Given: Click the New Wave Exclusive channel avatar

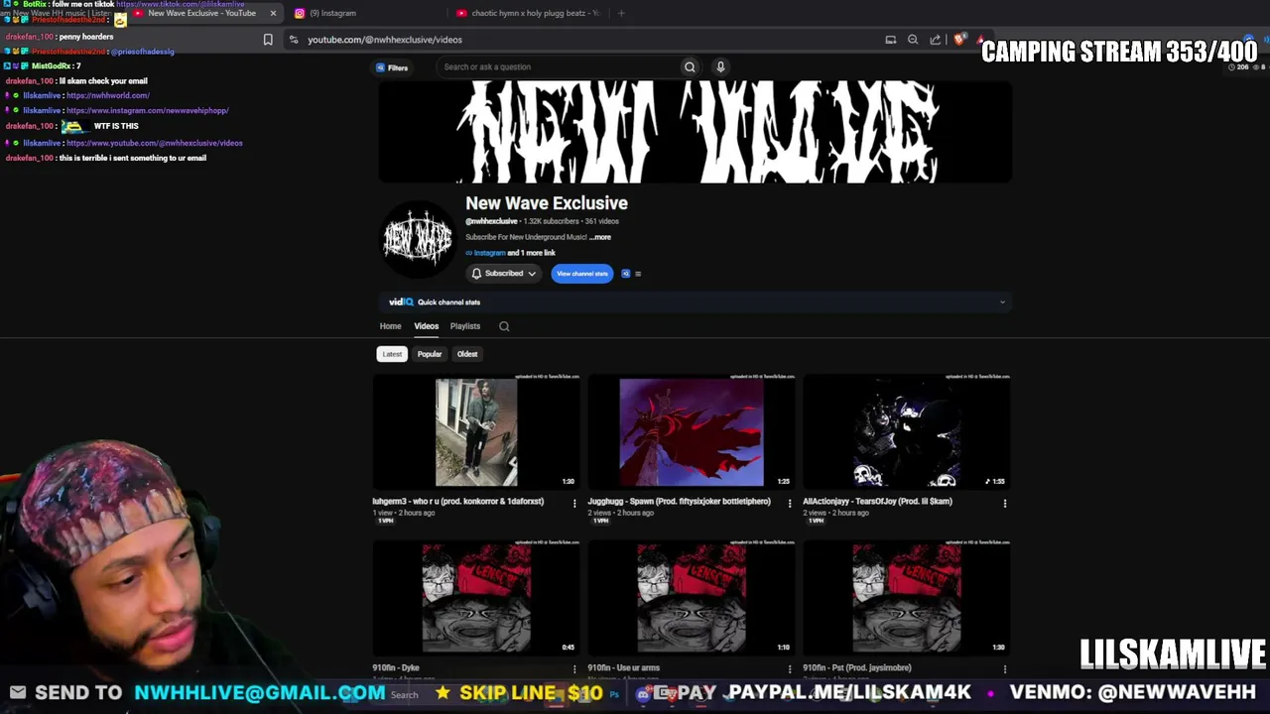Looking at the screenshot, I should tap(418, 239).
